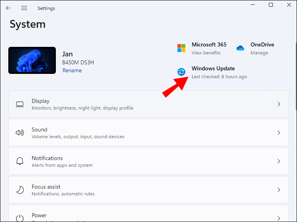Click the desktop wallpaper thumbnail

[x=32, y=60]
